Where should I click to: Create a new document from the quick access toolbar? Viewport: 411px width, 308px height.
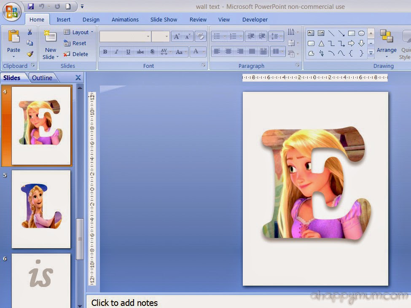pos(68,6)
